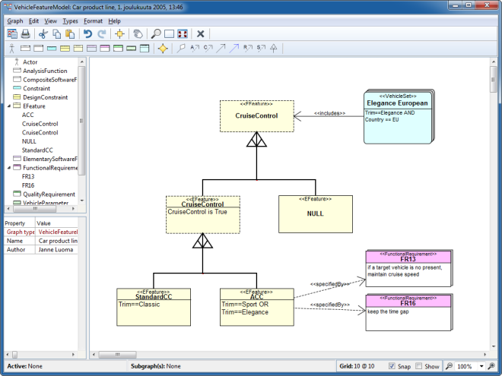
Task: Select FR13 in the object tree
Action: click(x=28, y=176)
